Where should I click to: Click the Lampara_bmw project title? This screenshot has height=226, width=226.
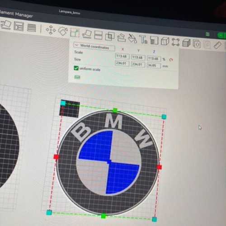point(70,12)
